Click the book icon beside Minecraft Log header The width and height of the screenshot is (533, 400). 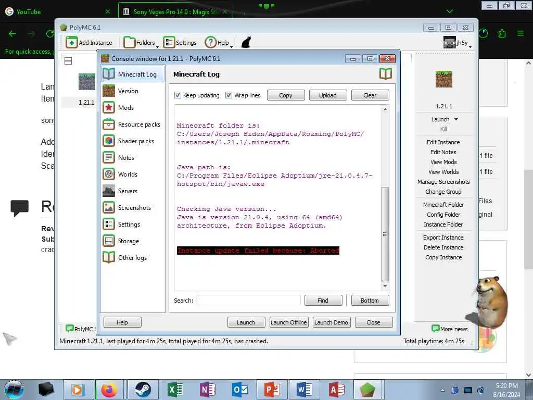[x=386, y=74]
